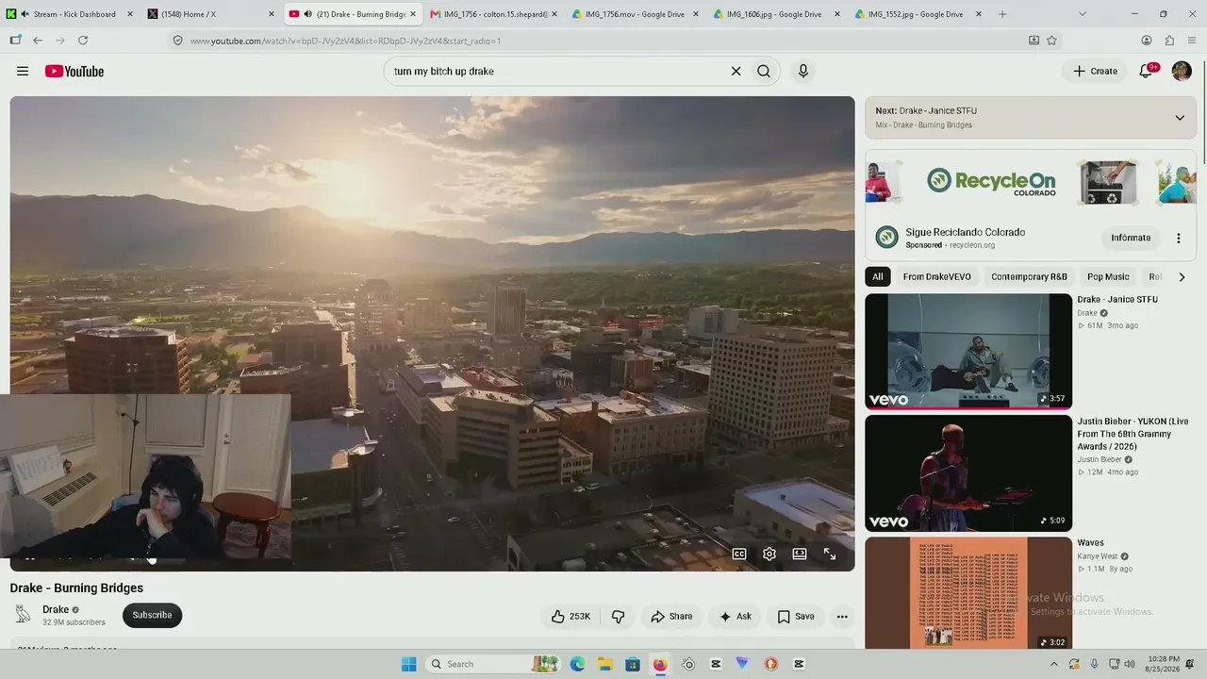Toggle theater mode on the player
The height and width of the screenshot is (679, 1207).
pyautogui.click(x=800, y=555)
